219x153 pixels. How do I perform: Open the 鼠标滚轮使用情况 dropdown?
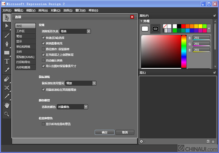click(x=81, y=83)
